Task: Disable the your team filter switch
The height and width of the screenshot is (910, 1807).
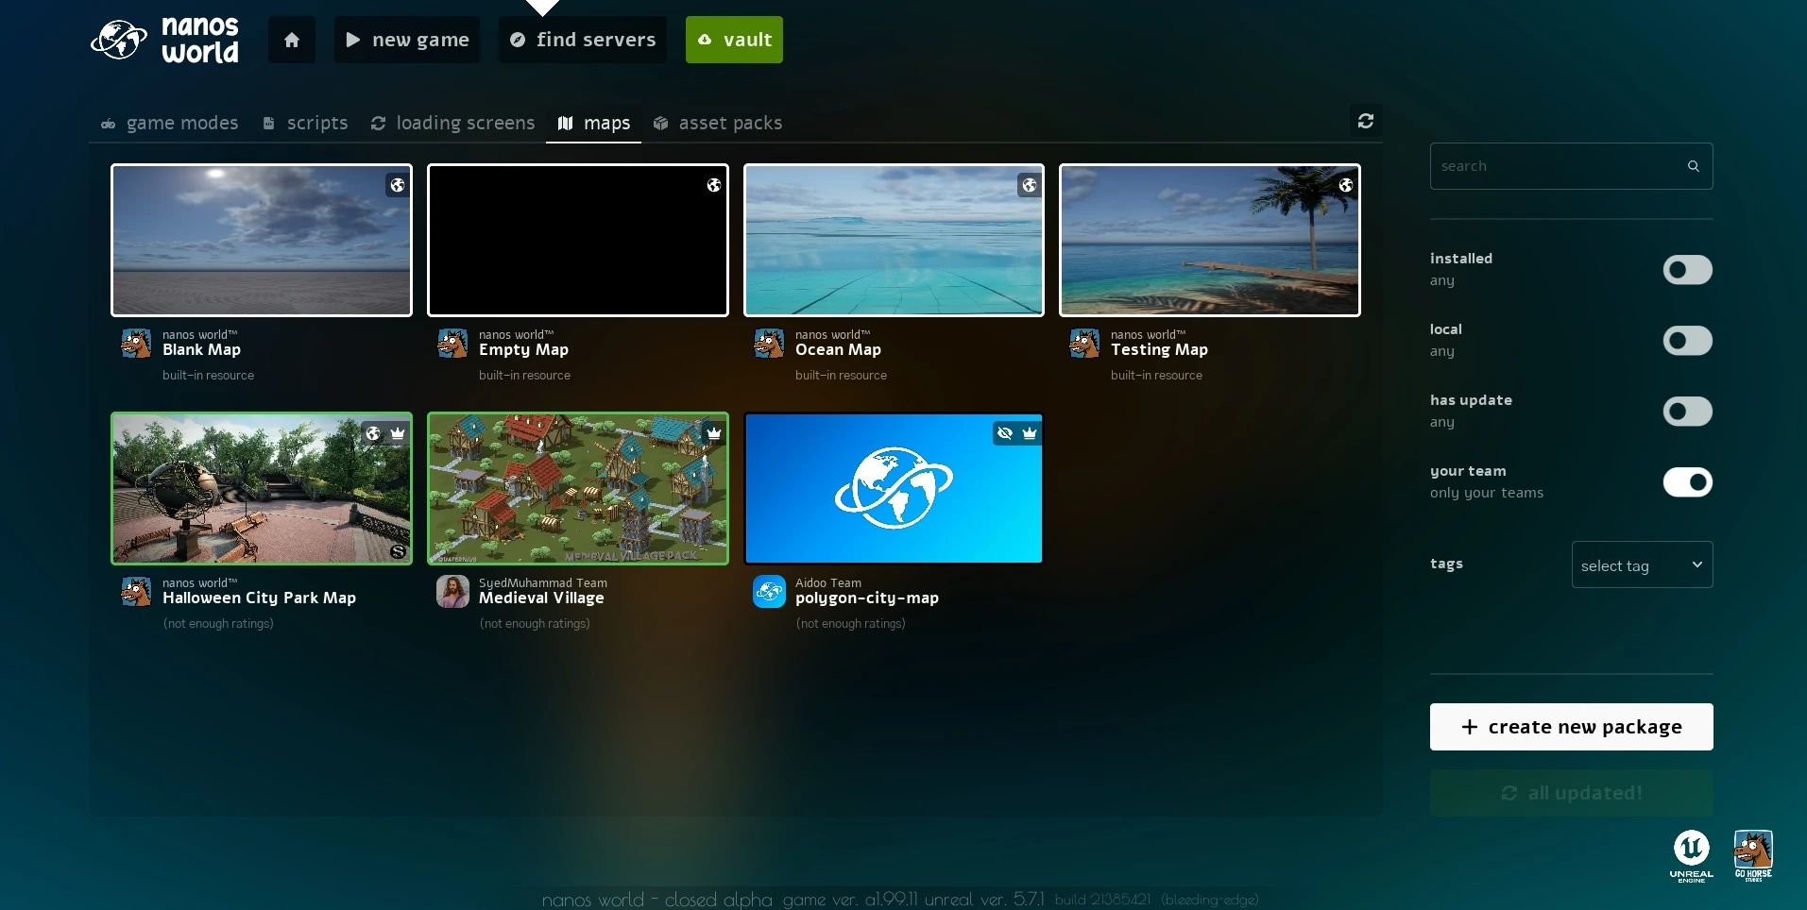Action: pyautogui.click(x=1687, y=482)
